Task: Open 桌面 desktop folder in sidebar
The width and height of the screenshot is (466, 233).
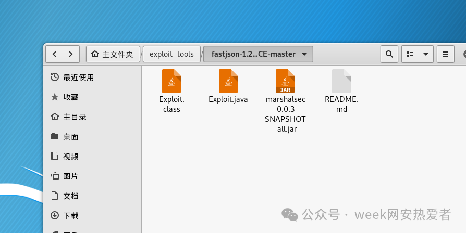Action: tap(92, 137)
